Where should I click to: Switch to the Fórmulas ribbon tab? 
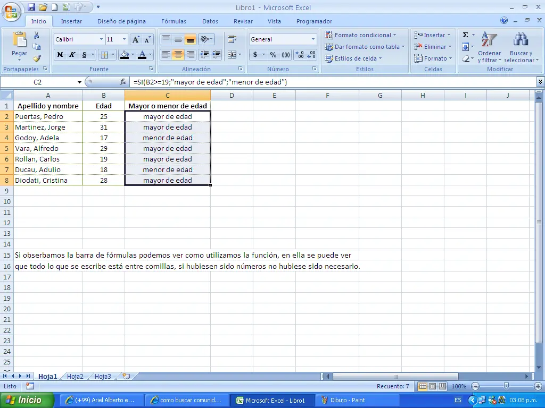[174, 21]
